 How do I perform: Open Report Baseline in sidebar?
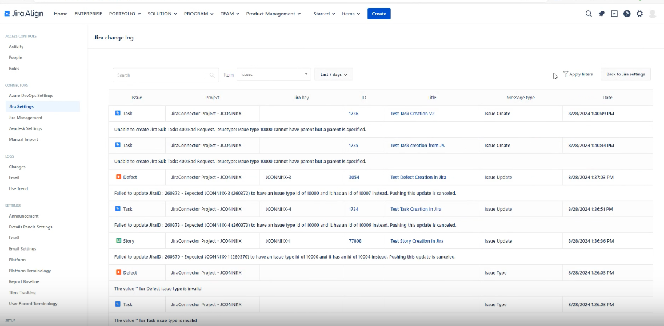[24, 281]
